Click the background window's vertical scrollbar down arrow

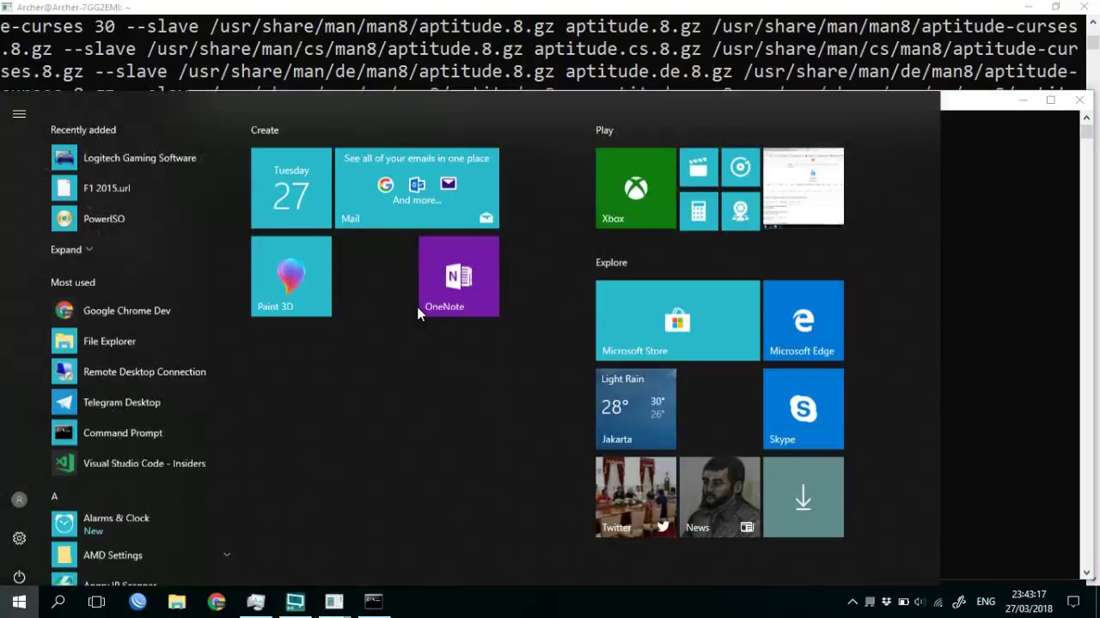coord(1087,573)
